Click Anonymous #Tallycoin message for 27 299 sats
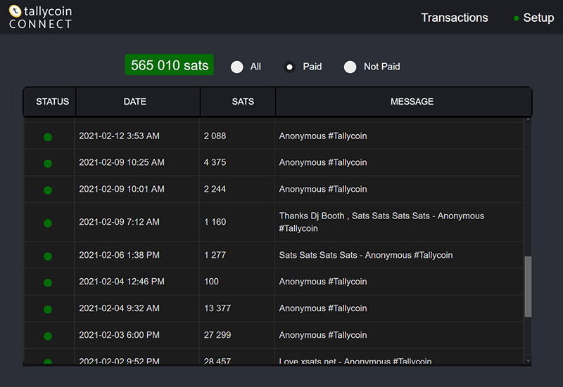Viewport: 563px width, 387px height. point(323,335)
